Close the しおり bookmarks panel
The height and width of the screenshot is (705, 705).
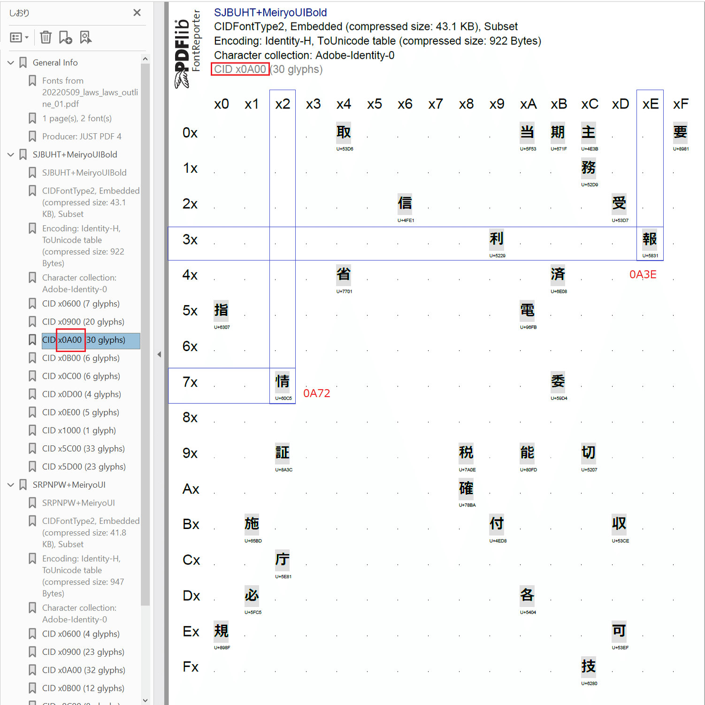[137, 13]
